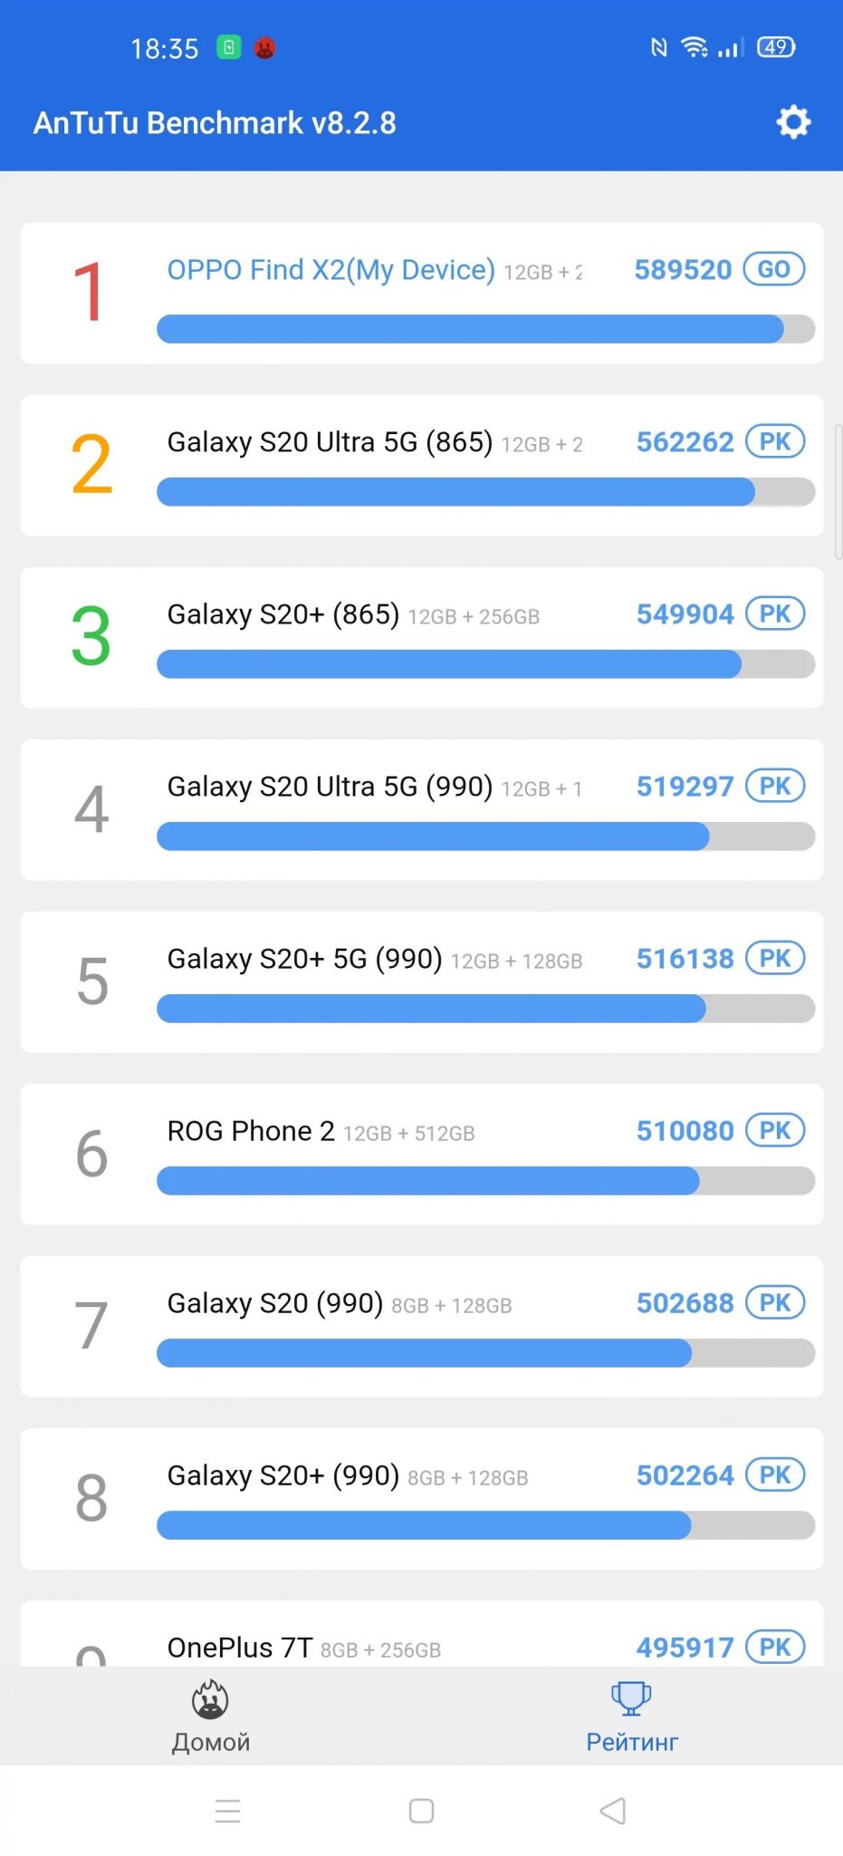Image resolution: width=843 pixels, height=1856 pixels.
Task: Open the recent apps menu icon
Action: click(228, 1811)
